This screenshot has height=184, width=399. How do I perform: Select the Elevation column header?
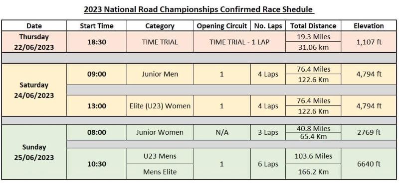pyautogui.click(x=369, y=26)
